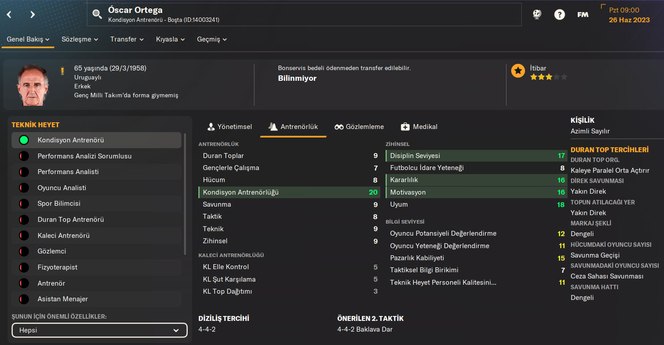Viewport: 664px width, 345px height.
Task: Click Óscar Ortega's portrait photo
Action: [x=33, y=84]
